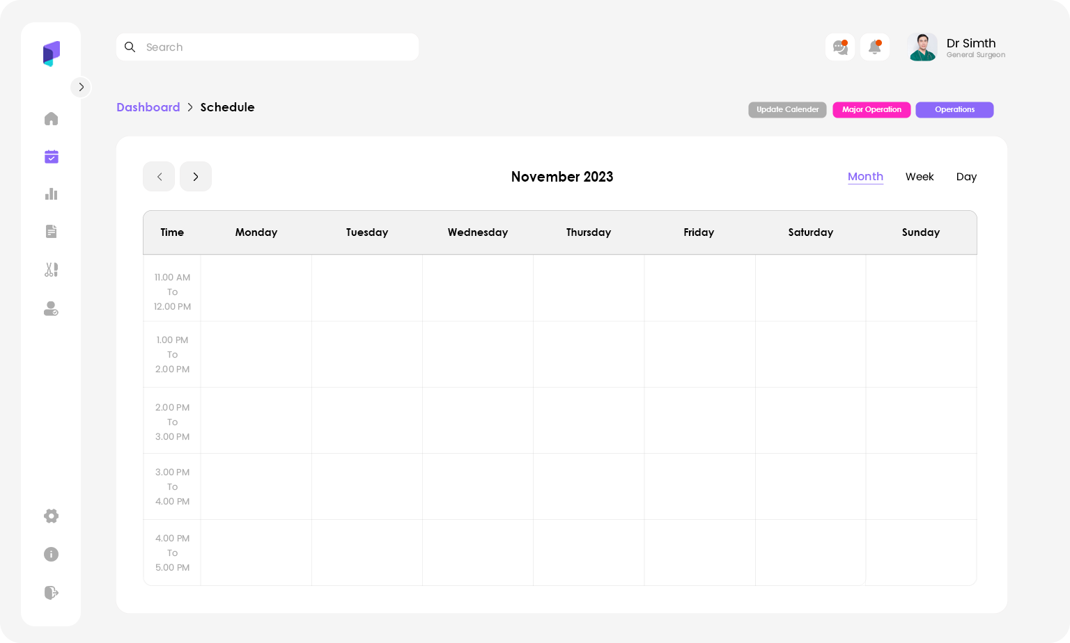Switch to the Week view tab
This screenshot has width=1070, height=643.
920,177
